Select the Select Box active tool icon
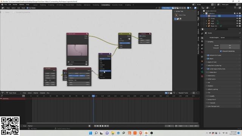The width and height of the screenshot is (242, 136). (177, 15)
